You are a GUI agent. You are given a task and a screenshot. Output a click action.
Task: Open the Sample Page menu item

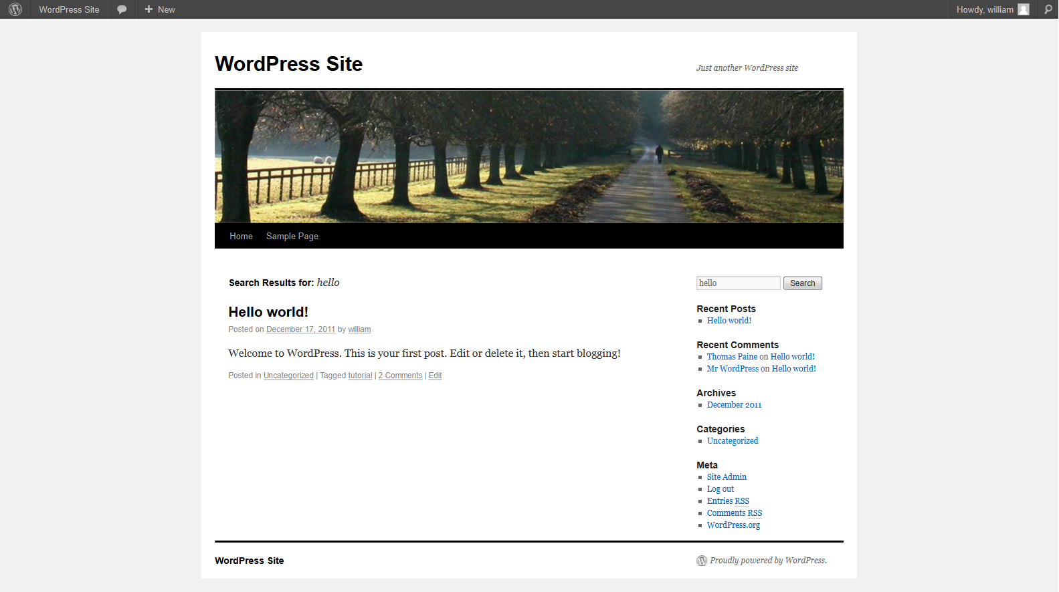[x=292, y=237]
